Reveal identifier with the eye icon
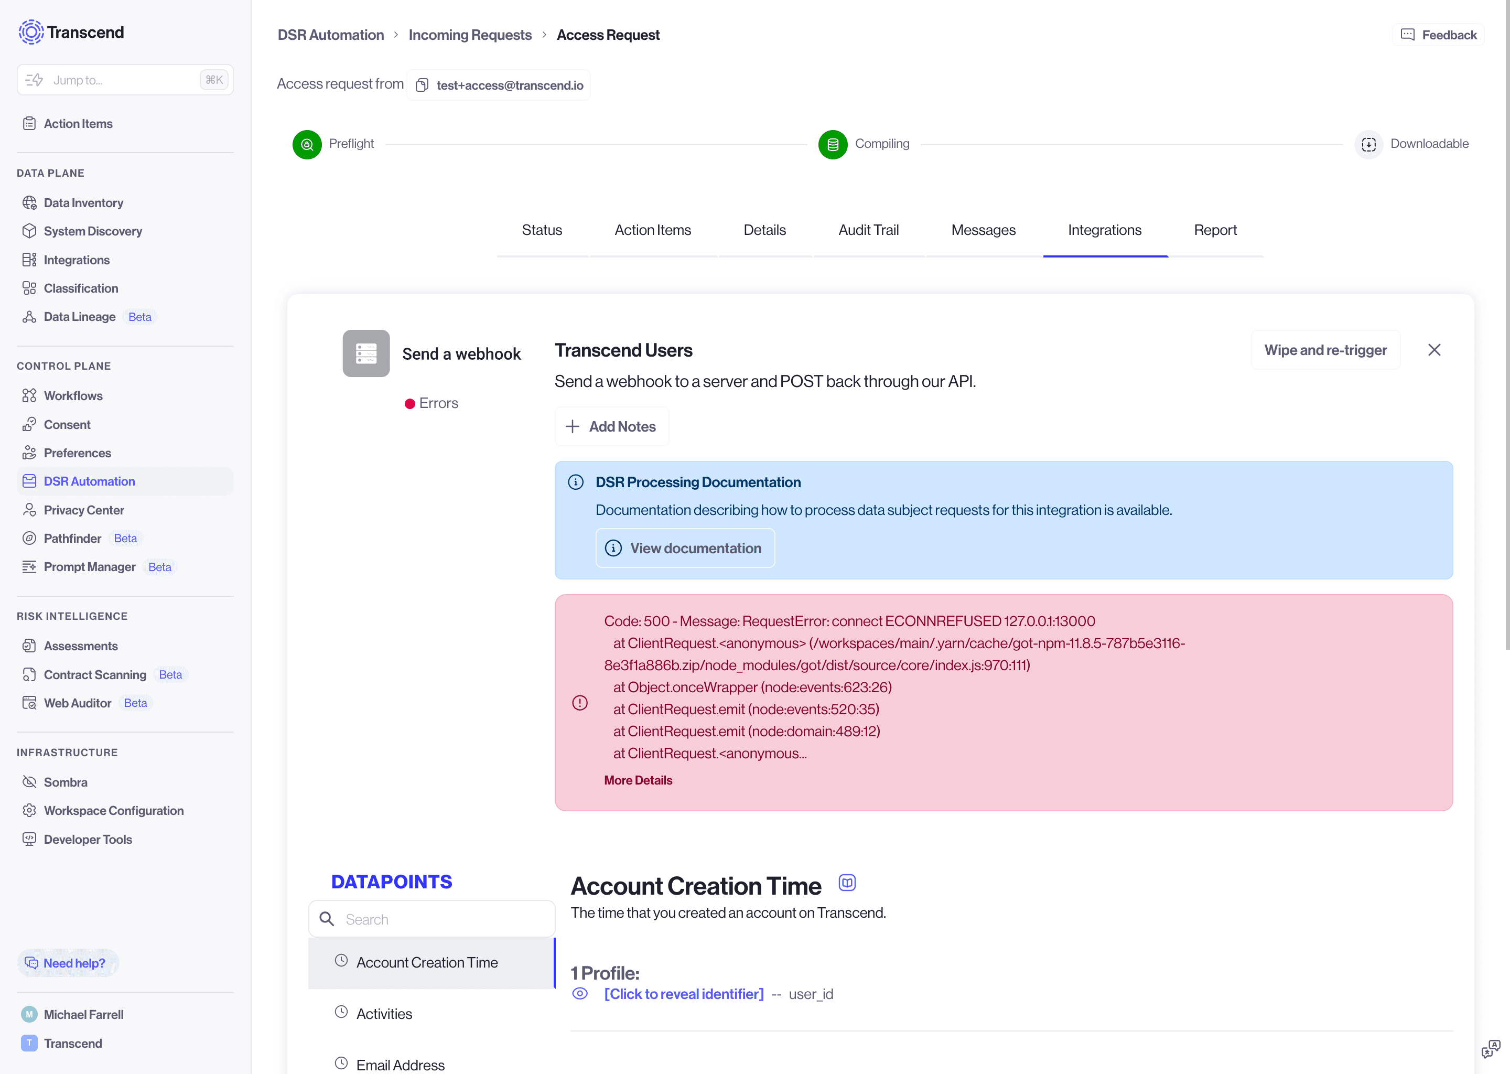Screen dimensions: 1510x1074 pos(580,993)
